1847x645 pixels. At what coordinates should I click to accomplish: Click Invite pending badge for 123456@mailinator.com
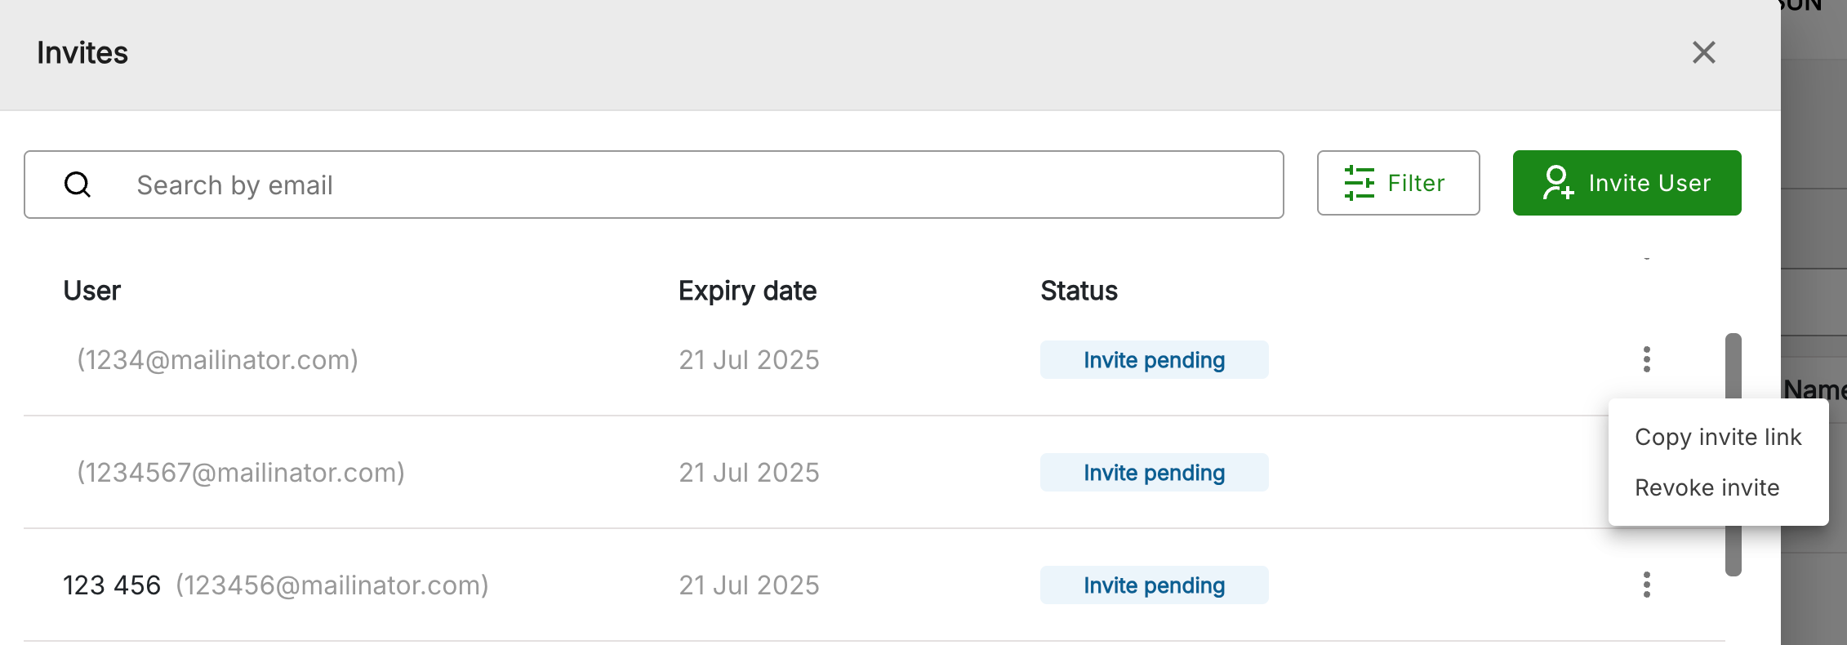click(1154, 585)
